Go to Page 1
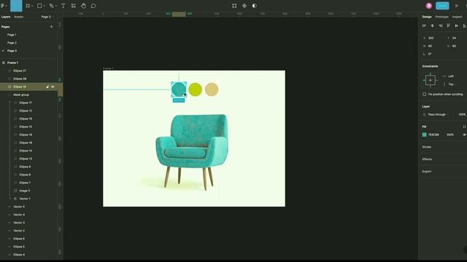This screenshot has width=467, height=262. pos(12,35)
